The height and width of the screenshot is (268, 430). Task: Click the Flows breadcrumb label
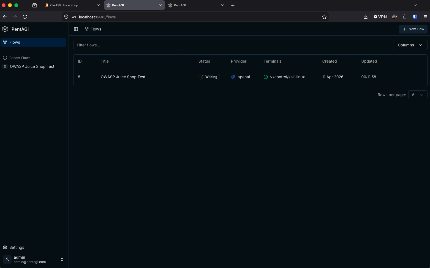(x=96, y=29)
